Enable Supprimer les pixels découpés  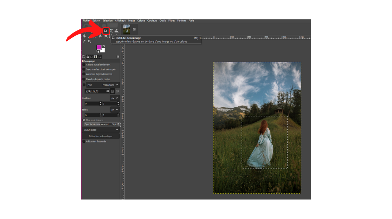[x=84, y=69]
